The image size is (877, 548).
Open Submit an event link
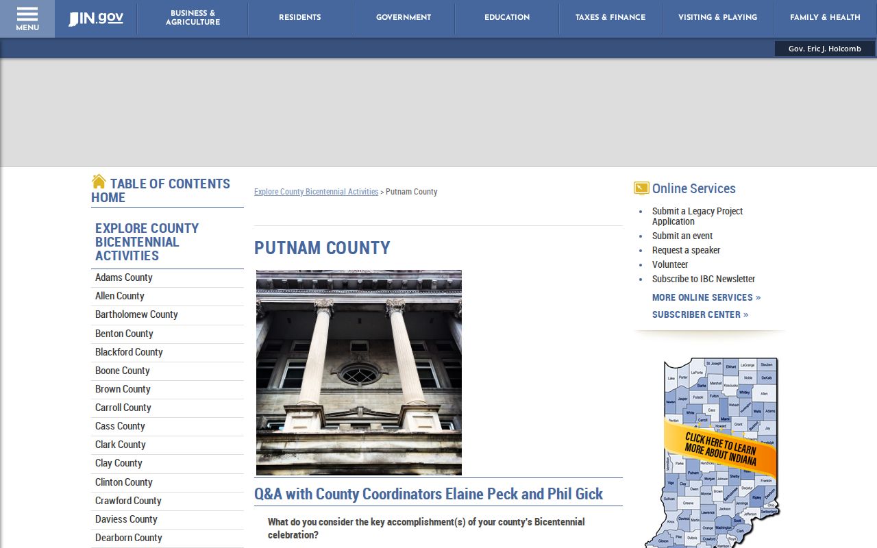click(682, 236)
